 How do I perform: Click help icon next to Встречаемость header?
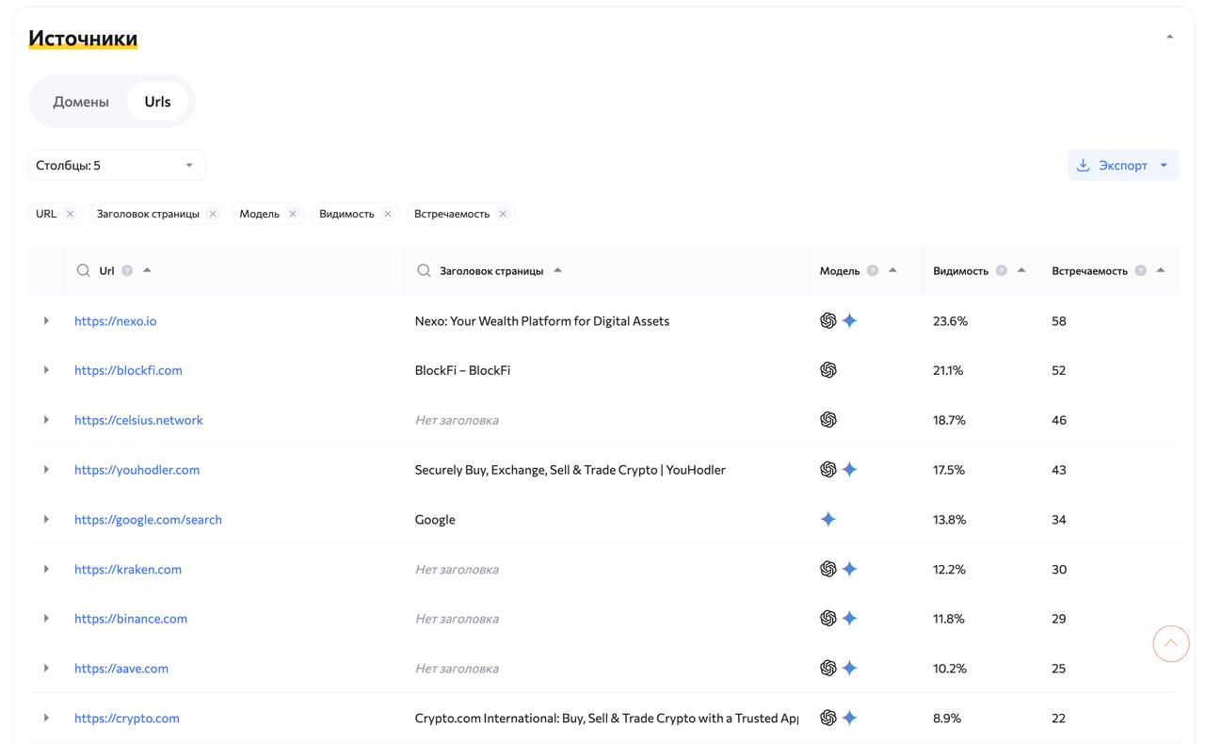[x=1140, y=270]
